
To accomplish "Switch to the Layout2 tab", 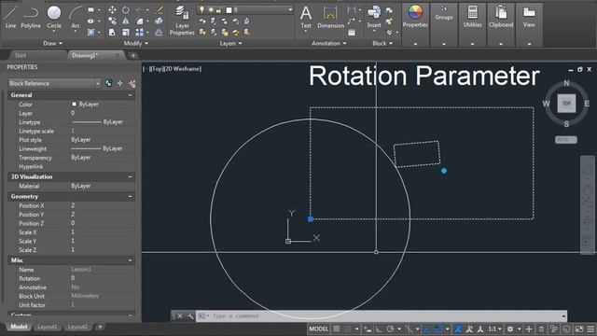I will (77, 327).
